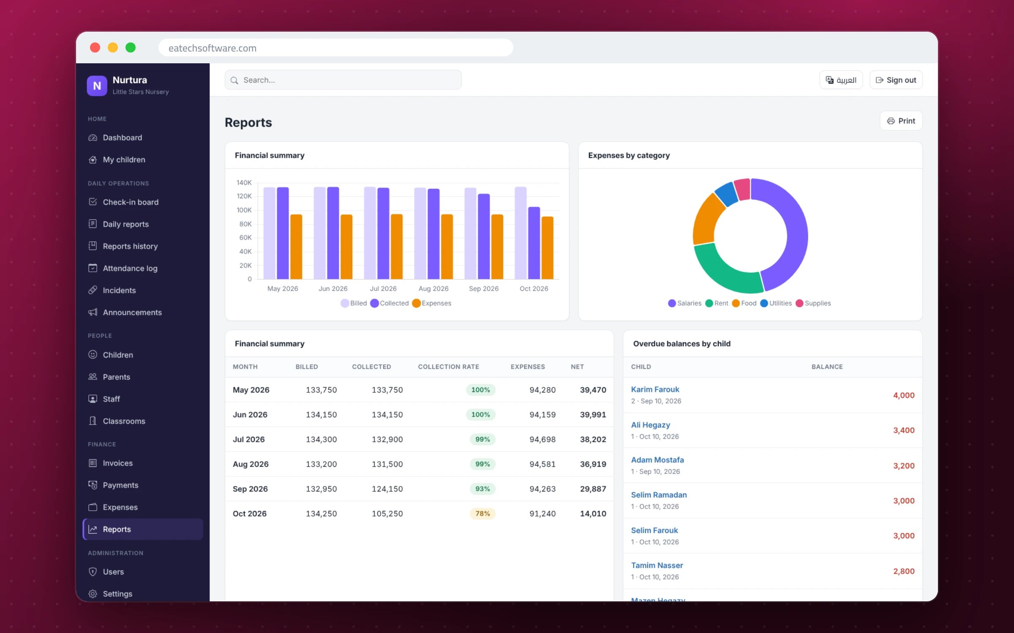
Task: Toggle the Salaries legend swatch
Action: click(672, 303)
